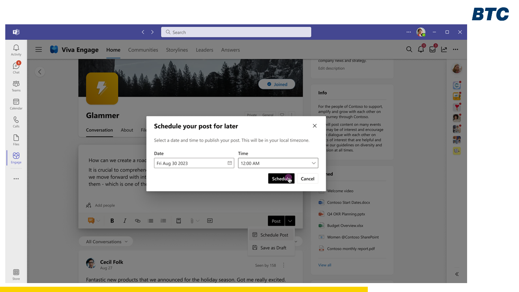The image size is (519, 292).
Task: Apply numbered list in post editor
Action: tap(163, 221)
